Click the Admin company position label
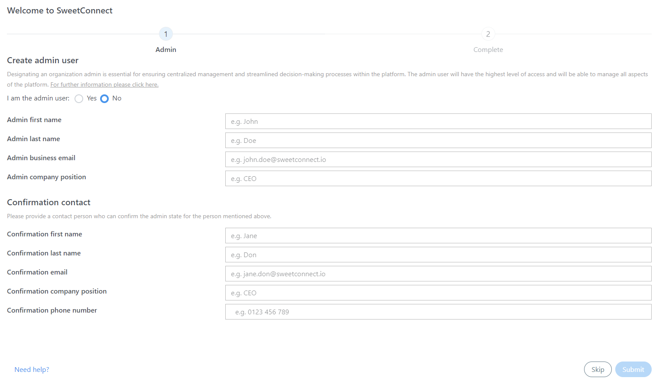The image size is (656, 381). [x=46, y=177]
